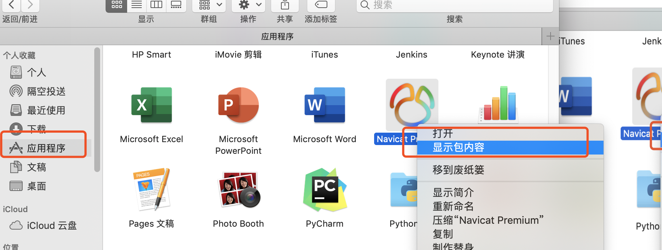This screenshot has height=250, width=662.
Task: Click the iTunes label in background window
Action: pyautogui.click(x=572, y=41)
